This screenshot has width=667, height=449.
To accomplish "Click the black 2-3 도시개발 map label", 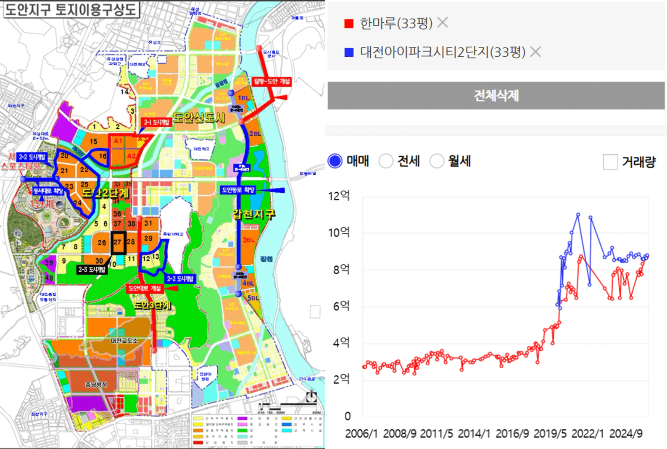I will 92,269.
